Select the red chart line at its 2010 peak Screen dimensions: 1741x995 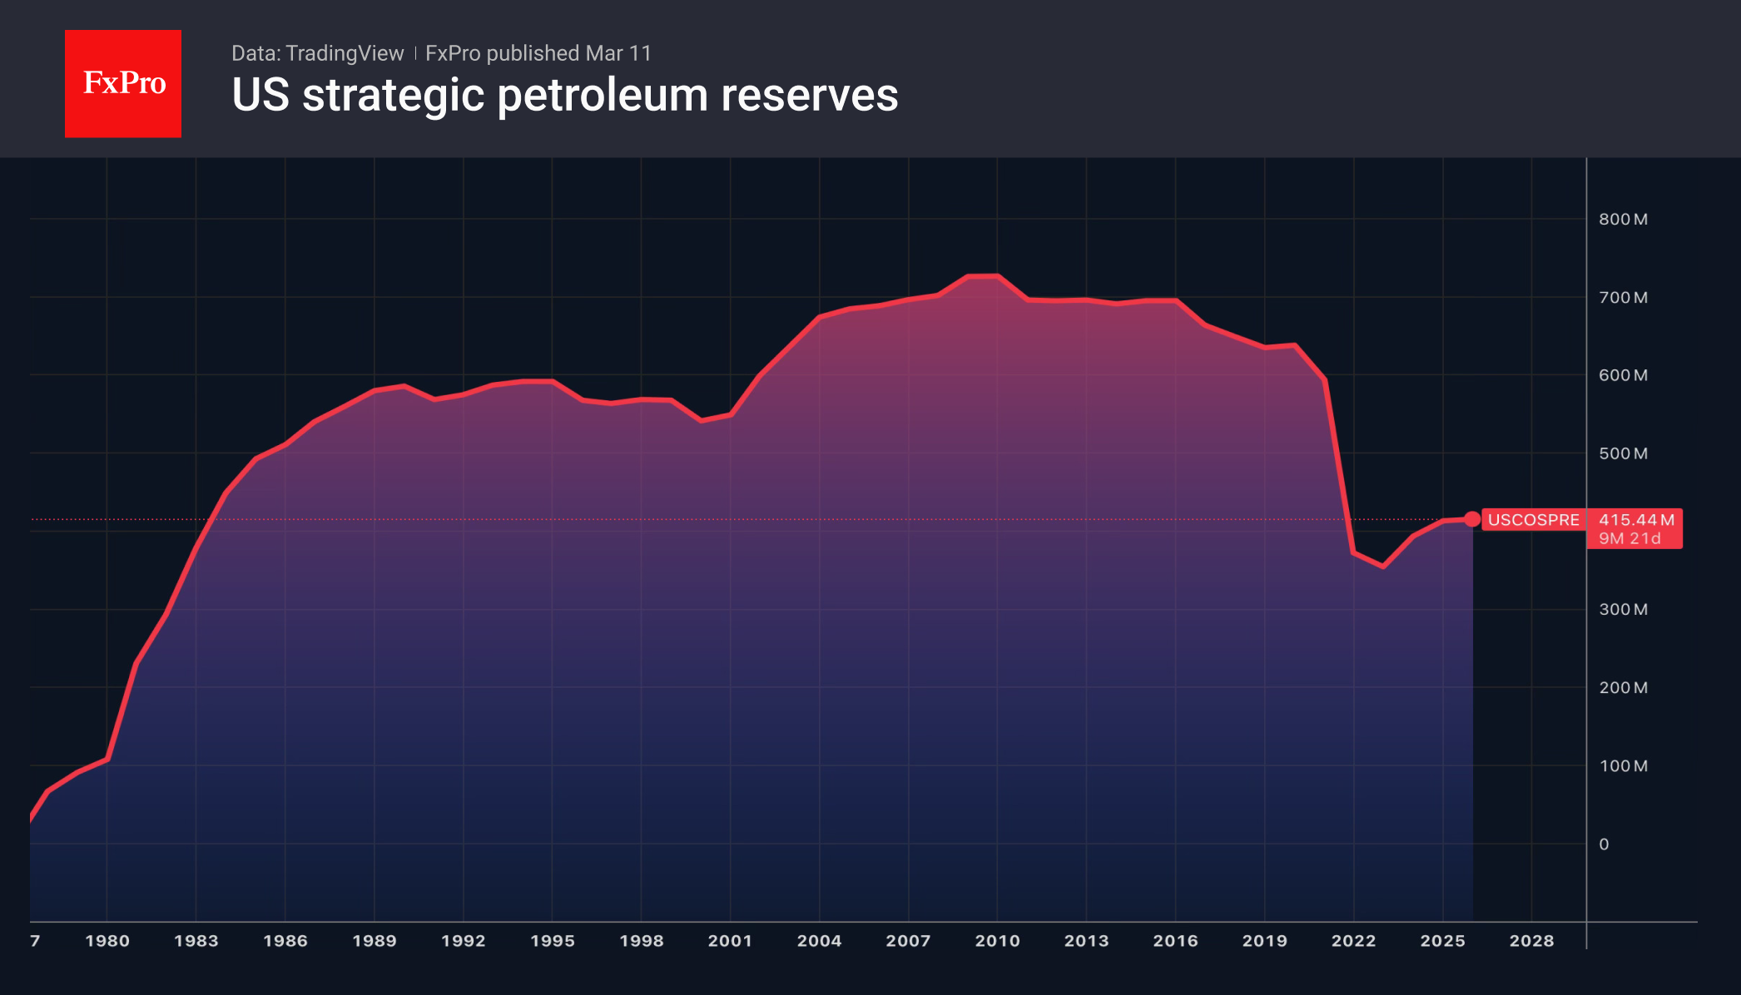(982, 276)
